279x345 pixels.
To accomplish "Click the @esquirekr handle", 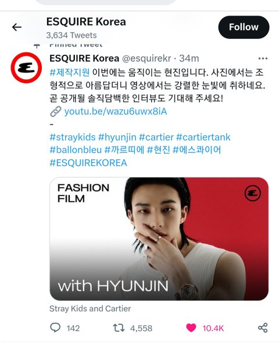I will tap(146, 59).
